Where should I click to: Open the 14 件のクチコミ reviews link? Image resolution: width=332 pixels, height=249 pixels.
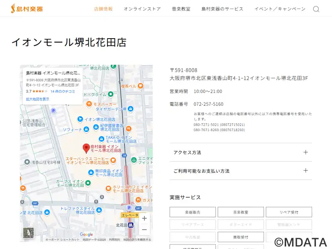coord(63,91)
